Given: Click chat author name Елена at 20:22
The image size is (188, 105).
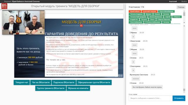Looking at the screenshot, I should (x=134, y=83).
